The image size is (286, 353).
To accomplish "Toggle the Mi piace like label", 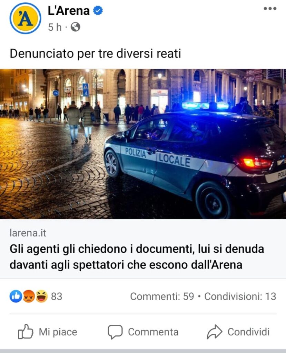I will coord(58,332).
